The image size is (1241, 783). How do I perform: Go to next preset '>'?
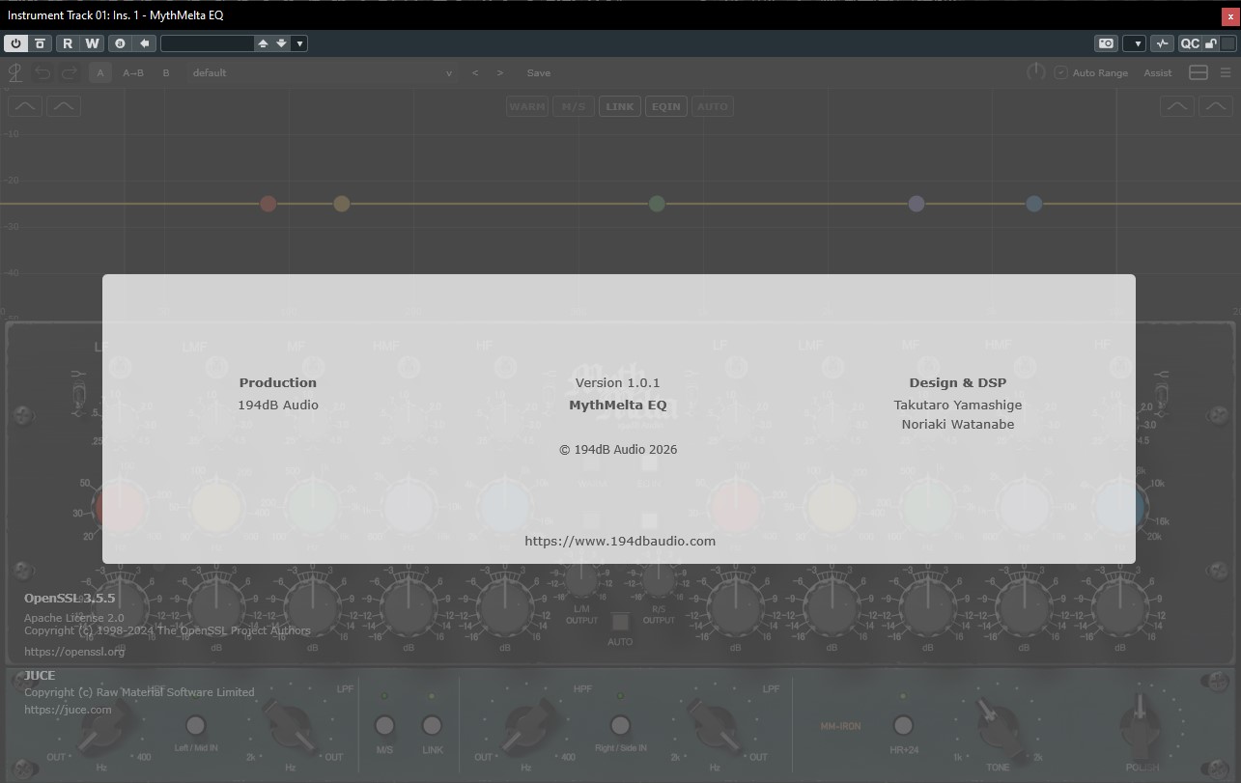point(499,72)
